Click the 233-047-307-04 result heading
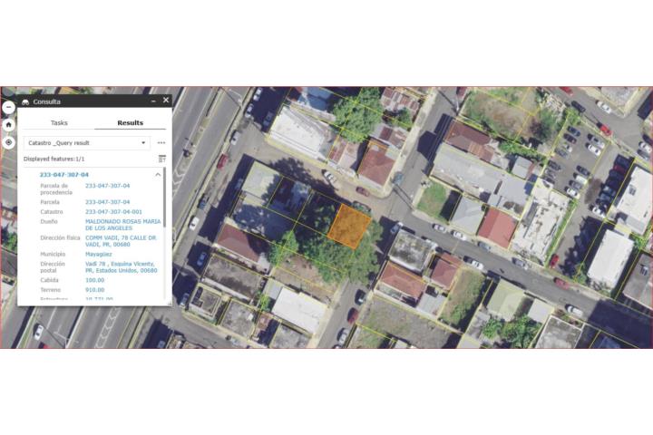Screen dimensions: 653x435 pyautogui.click(x=64, y=175)
